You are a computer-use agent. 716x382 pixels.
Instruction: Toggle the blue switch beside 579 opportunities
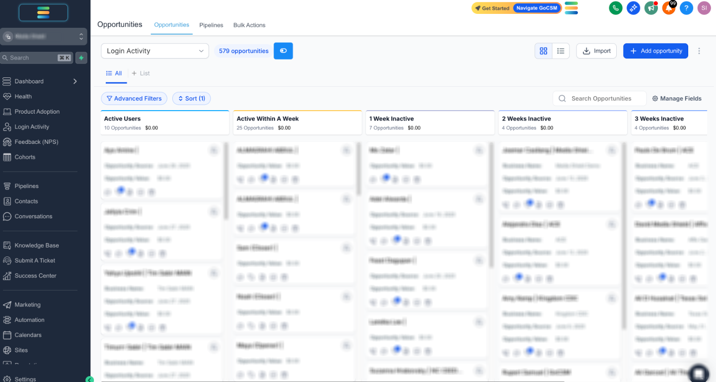tap(284, 51)
